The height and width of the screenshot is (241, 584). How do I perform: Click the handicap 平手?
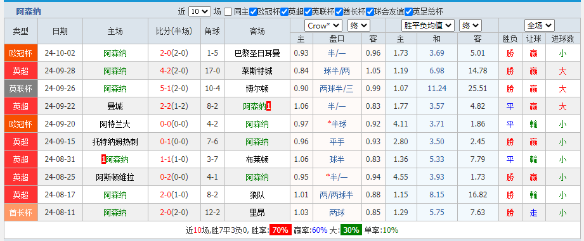pyautogui.click(x=337, y=142)
